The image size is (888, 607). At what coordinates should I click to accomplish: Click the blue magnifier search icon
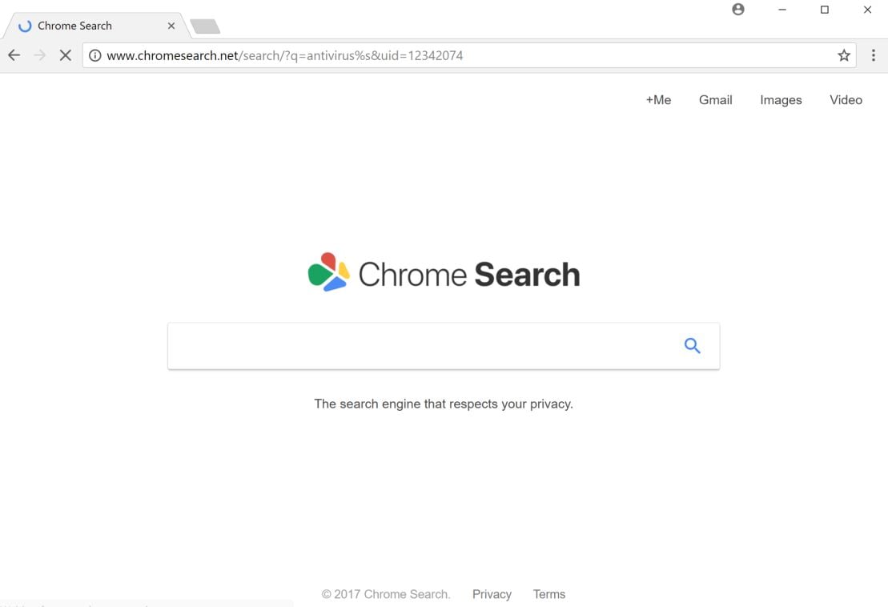(x=693, y=346)
